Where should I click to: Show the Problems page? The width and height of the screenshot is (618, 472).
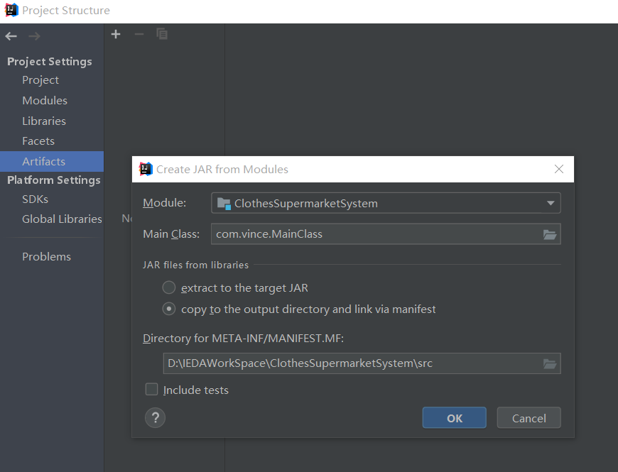[x=46, y=257]
